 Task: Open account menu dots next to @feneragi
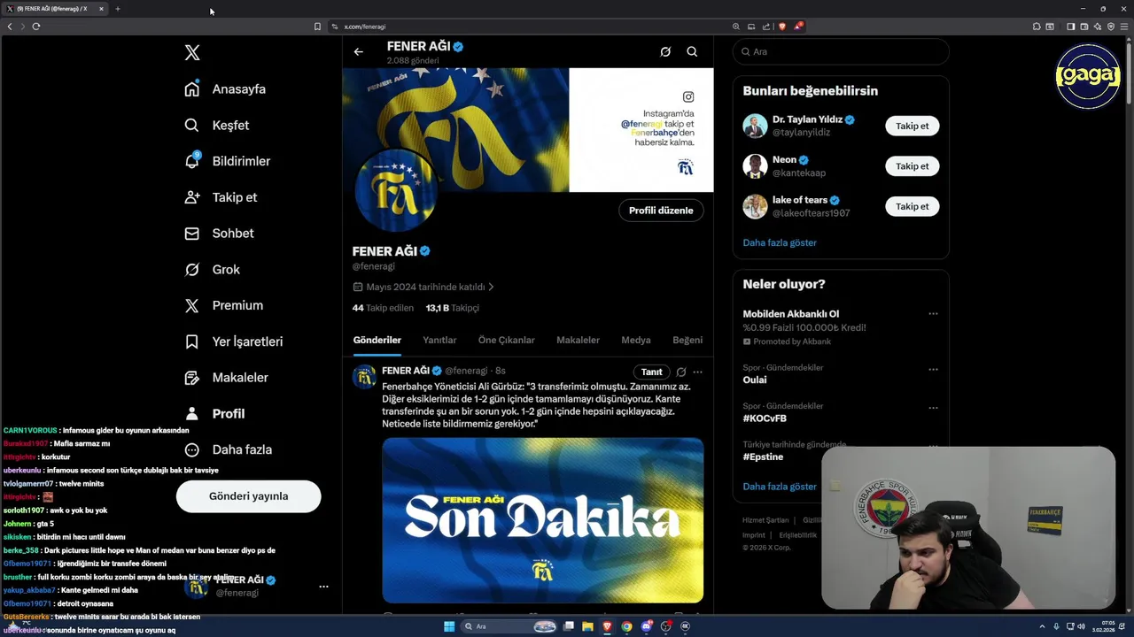[323, 586]
